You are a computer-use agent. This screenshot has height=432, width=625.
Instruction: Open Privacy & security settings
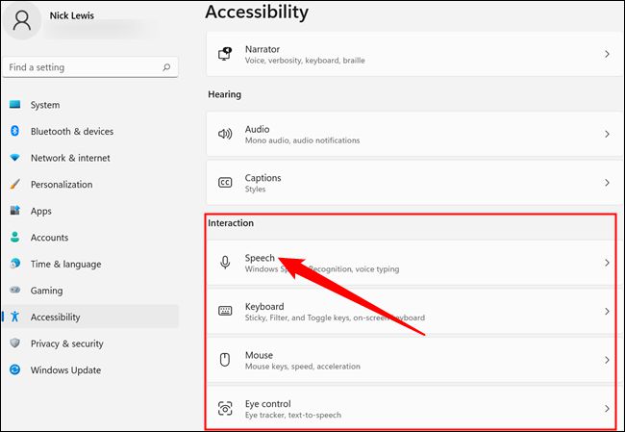(x=66, y=343)
